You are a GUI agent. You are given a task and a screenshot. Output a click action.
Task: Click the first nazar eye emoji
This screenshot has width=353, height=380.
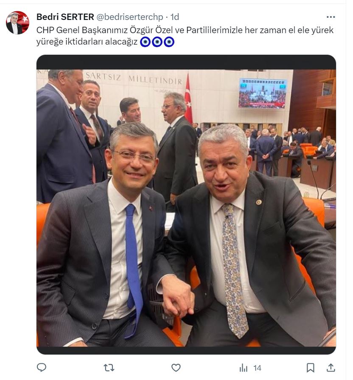pyautogui.click(x=145, y=42)
